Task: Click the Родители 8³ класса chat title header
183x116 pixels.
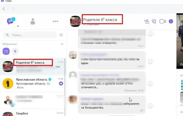Action: tap(100, 20)
